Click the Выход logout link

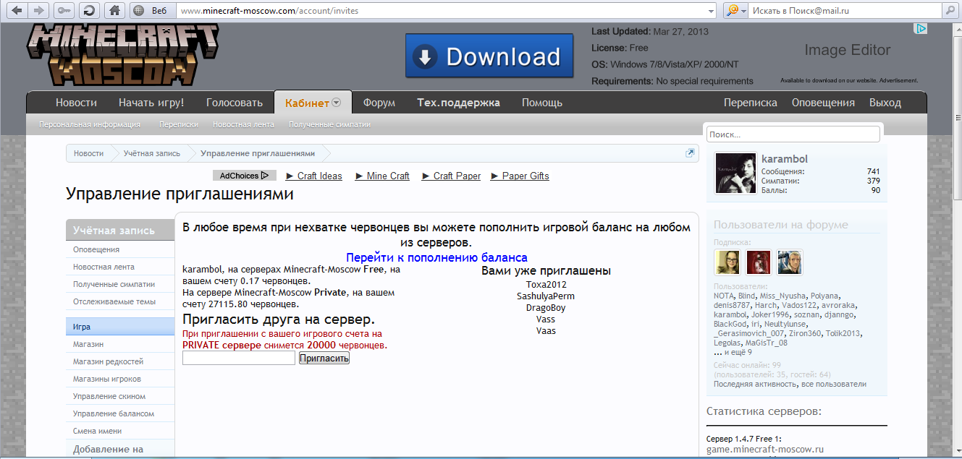(885, 103)
